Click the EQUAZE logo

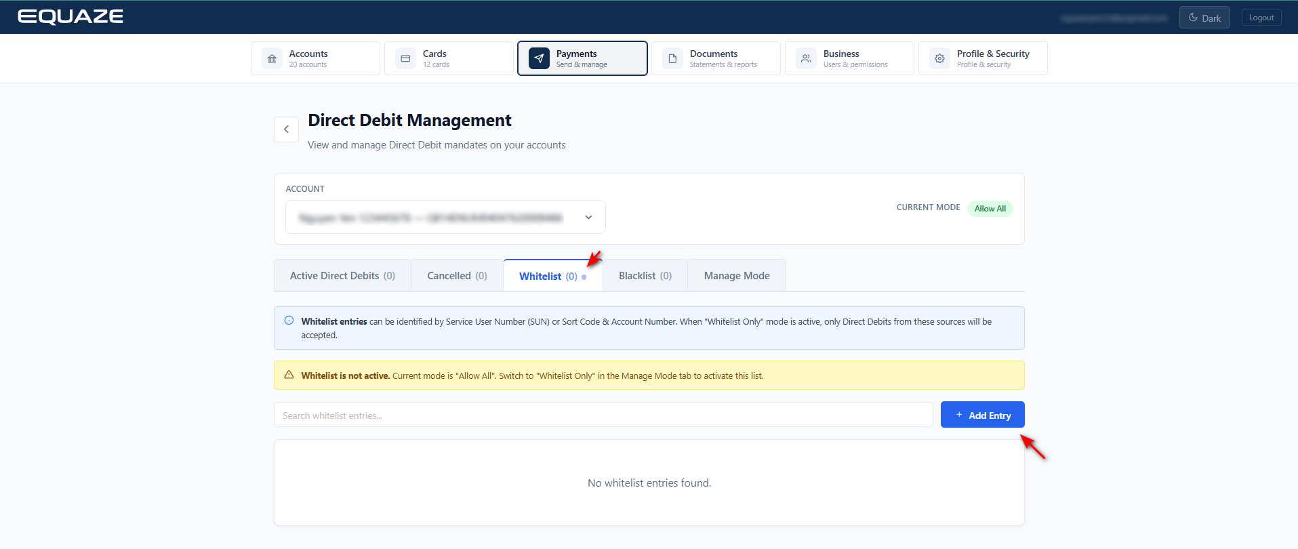click(x=70, y=17)
